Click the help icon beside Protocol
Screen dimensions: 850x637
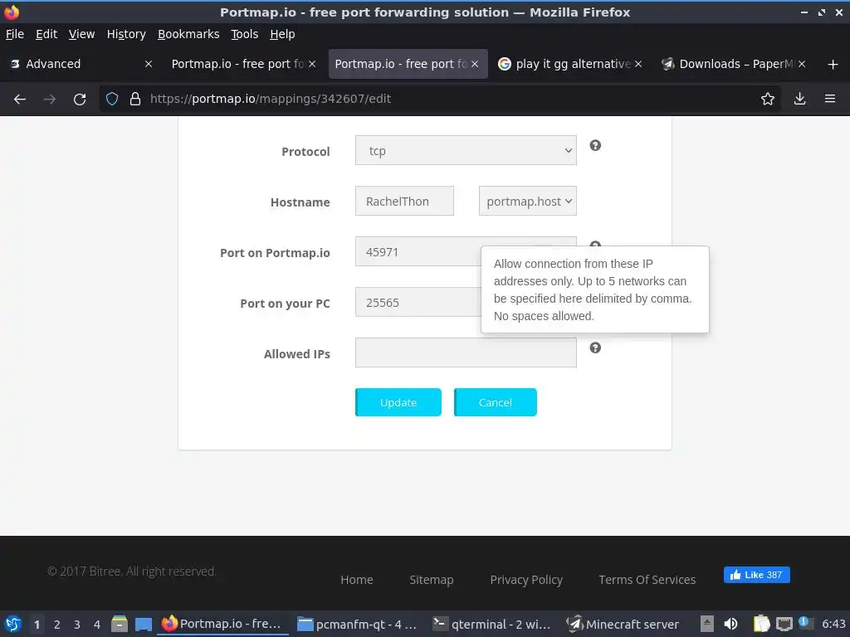tap(595, 145)
